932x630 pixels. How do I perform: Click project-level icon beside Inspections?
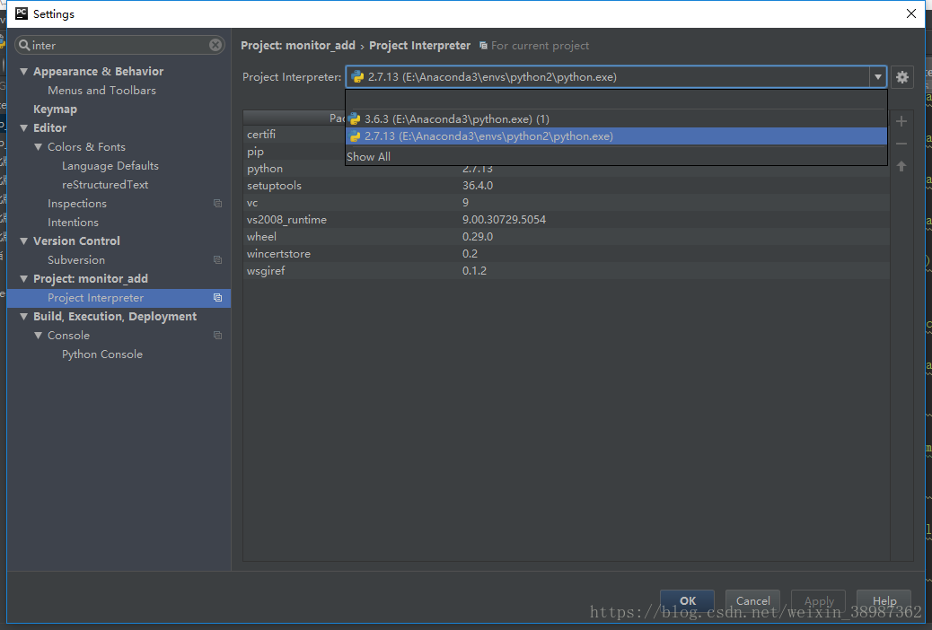(217, 203)
